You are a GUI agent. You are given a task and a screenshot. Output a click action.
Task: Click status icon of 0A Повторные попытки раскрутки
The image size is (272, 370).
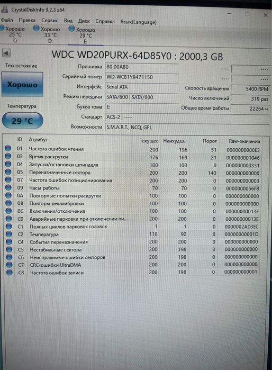(x=8, y=195)
